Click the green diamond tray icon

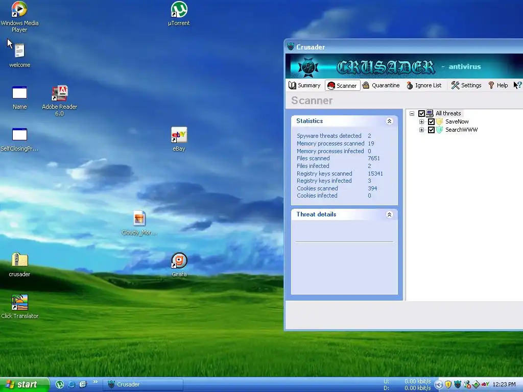coord(476,384)
